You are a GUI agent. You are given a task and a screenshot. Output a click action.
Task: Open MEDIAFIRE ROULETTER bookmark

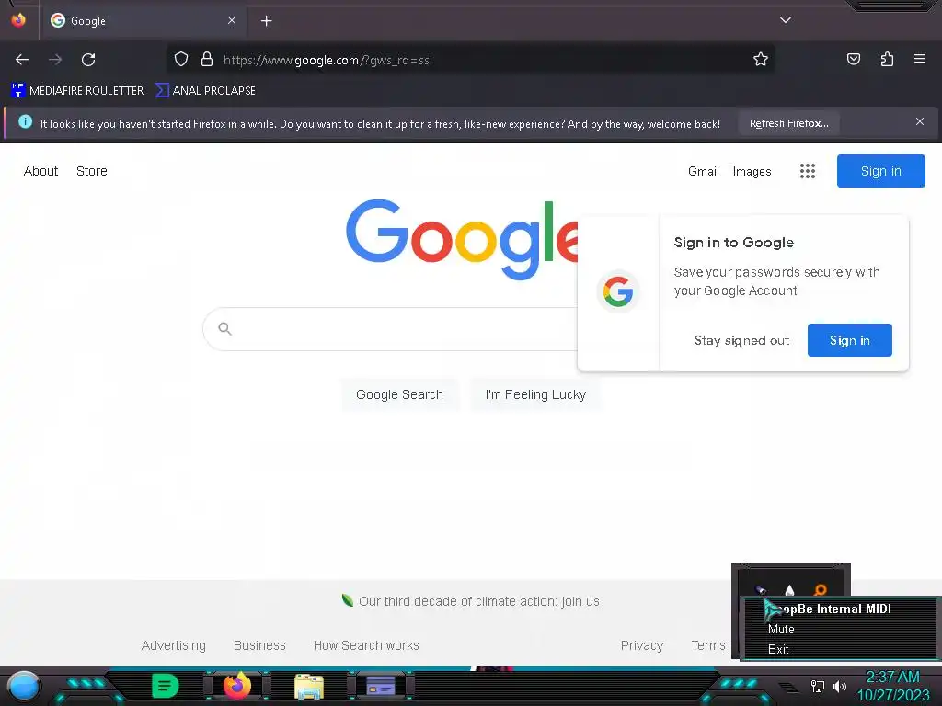click(77, 91)
